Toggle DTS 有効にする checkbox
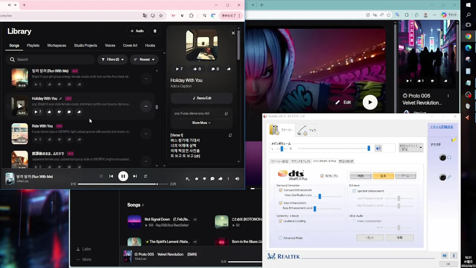This screenshot has width=476, height=268. point(322,176)
